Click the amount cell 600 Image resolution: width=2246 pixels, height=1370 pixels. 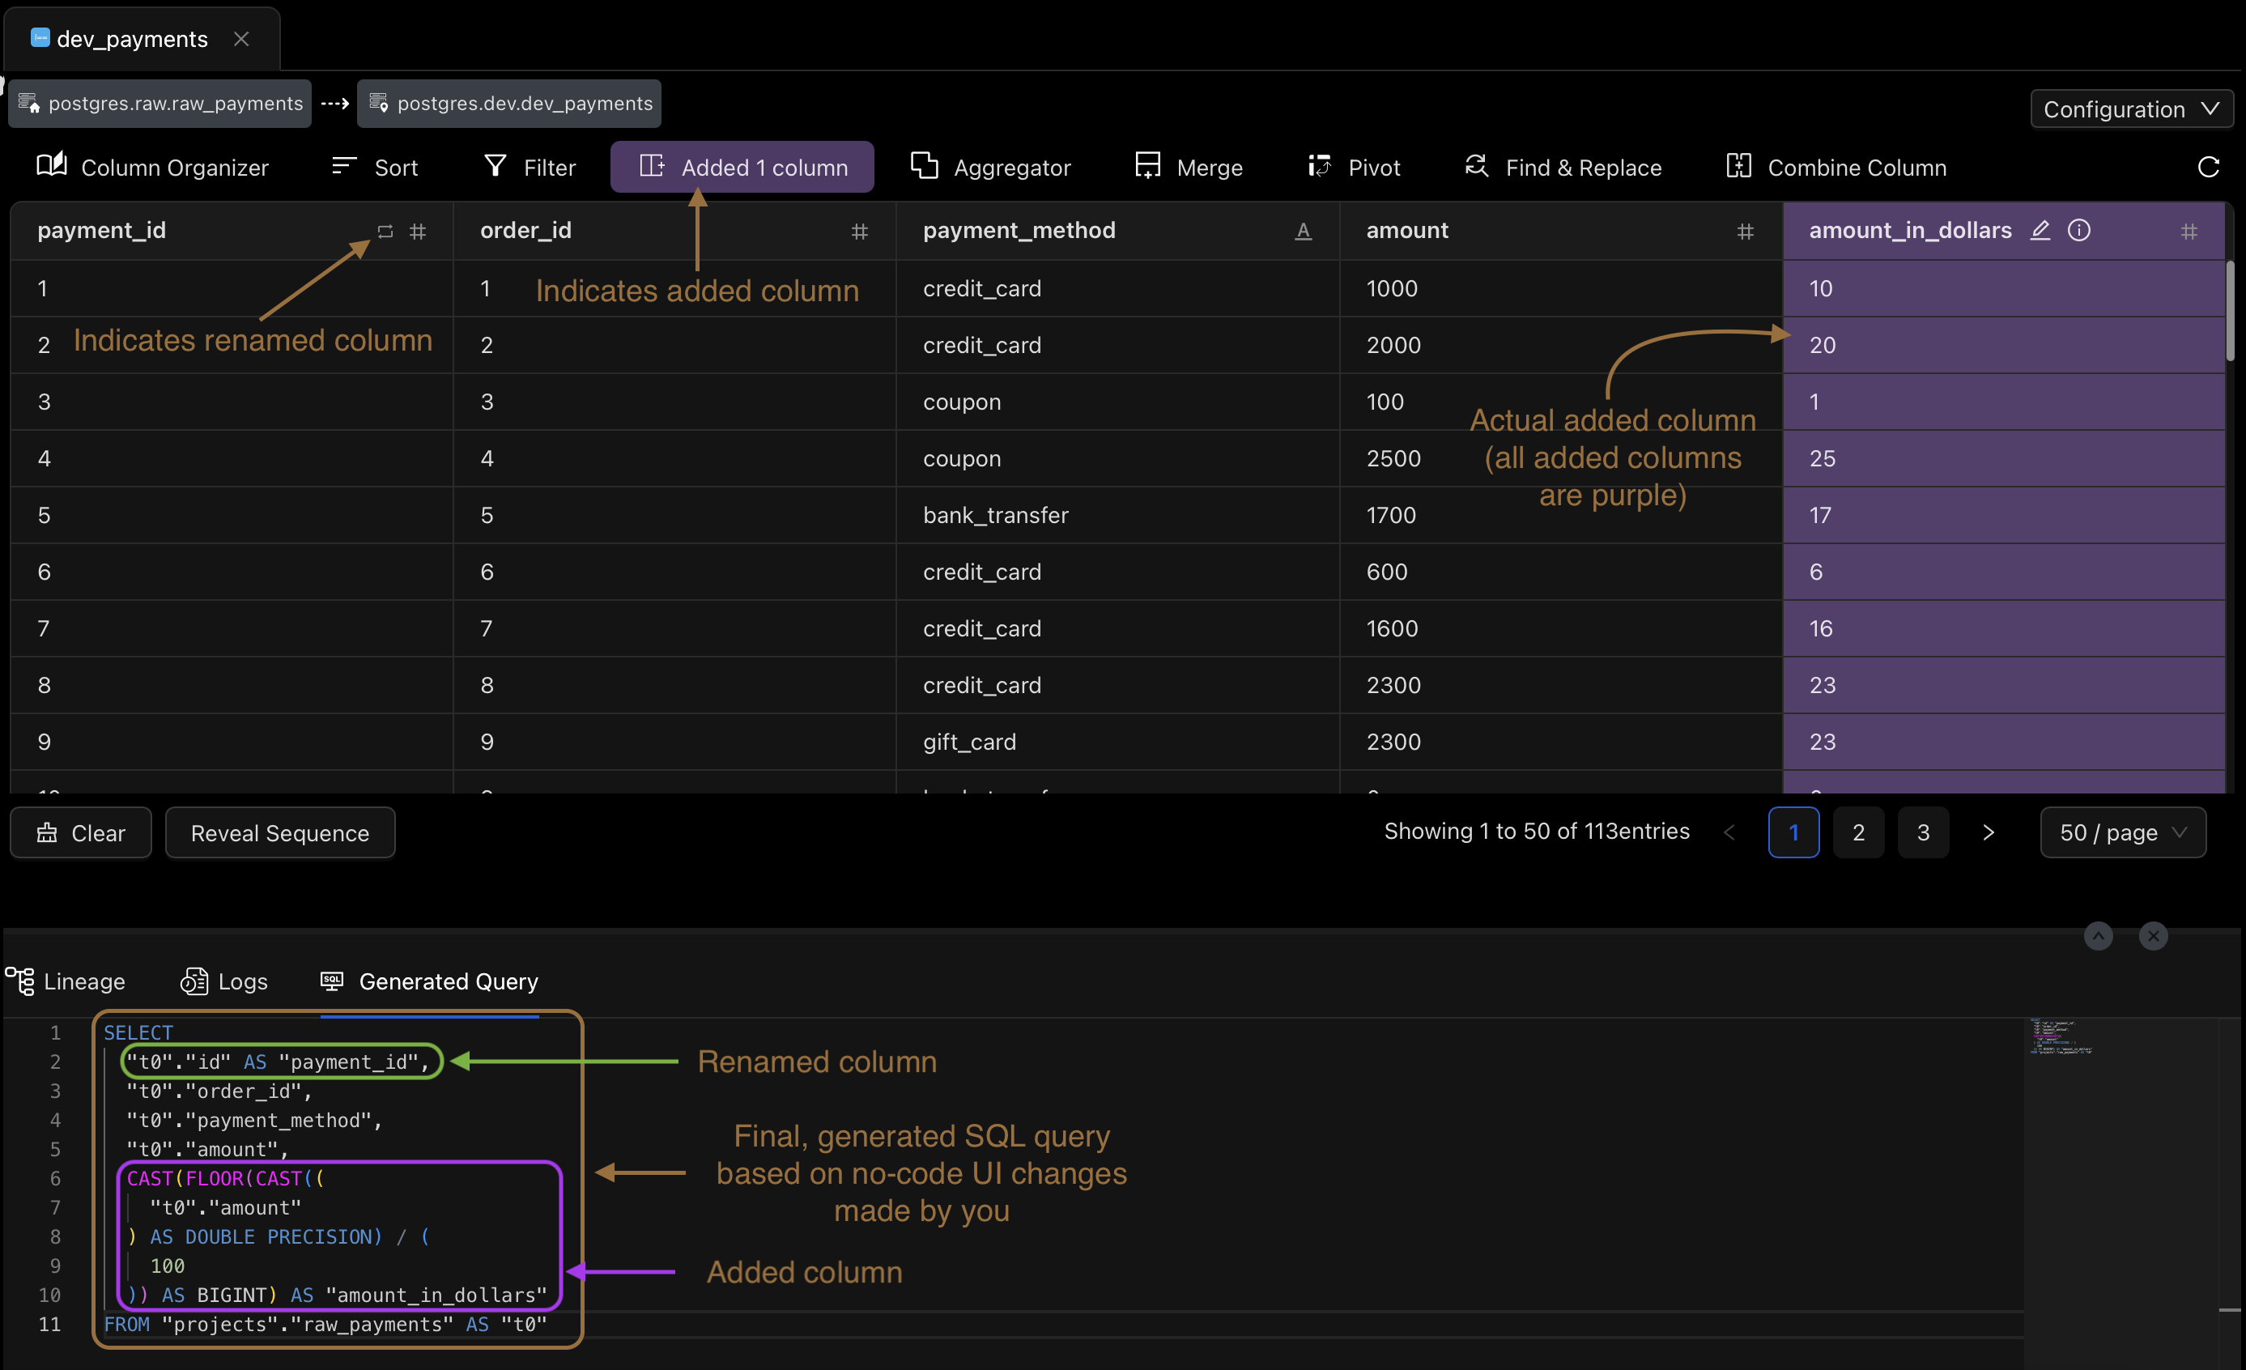(1560, 572)
